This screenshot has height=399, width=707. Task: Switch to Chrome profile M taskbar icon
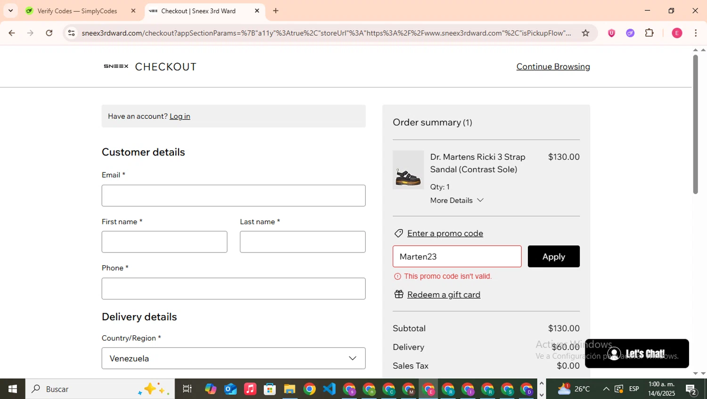click(x=408, y=389)
